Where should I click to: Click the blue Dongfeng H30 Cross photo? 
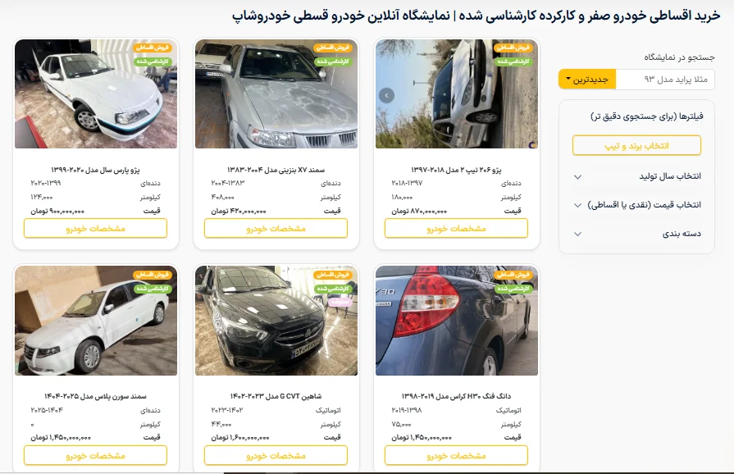(x=457, y=321)
